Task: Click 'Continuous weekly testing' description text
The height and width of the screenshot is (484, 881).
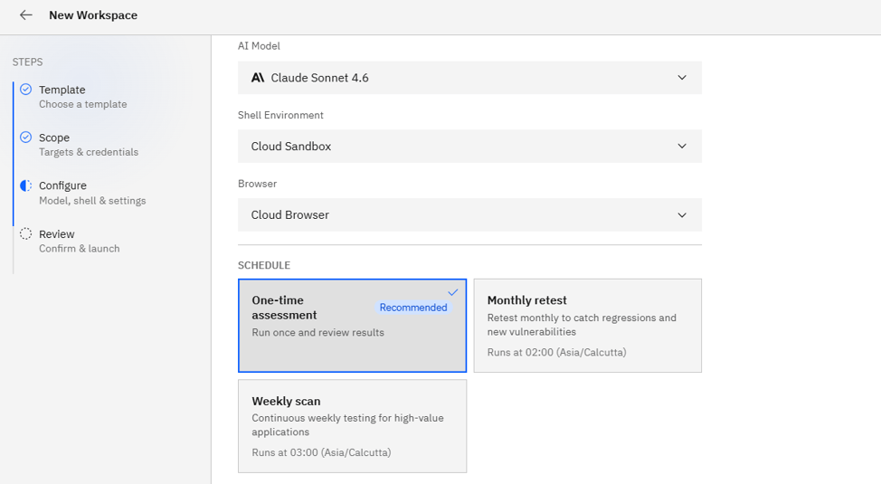Action: tap(348, 425)
